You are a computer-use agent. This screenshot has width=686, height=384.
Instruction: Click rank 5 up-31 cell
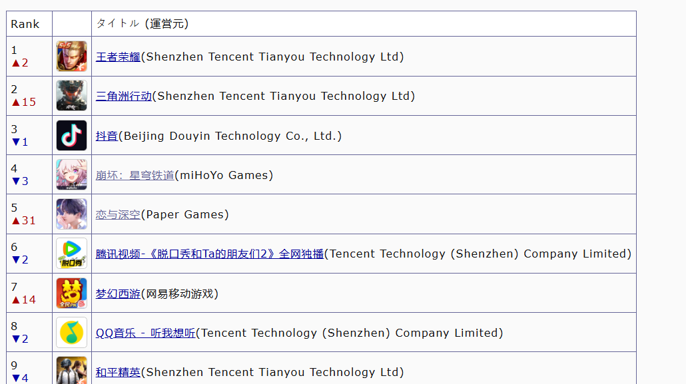29,214
